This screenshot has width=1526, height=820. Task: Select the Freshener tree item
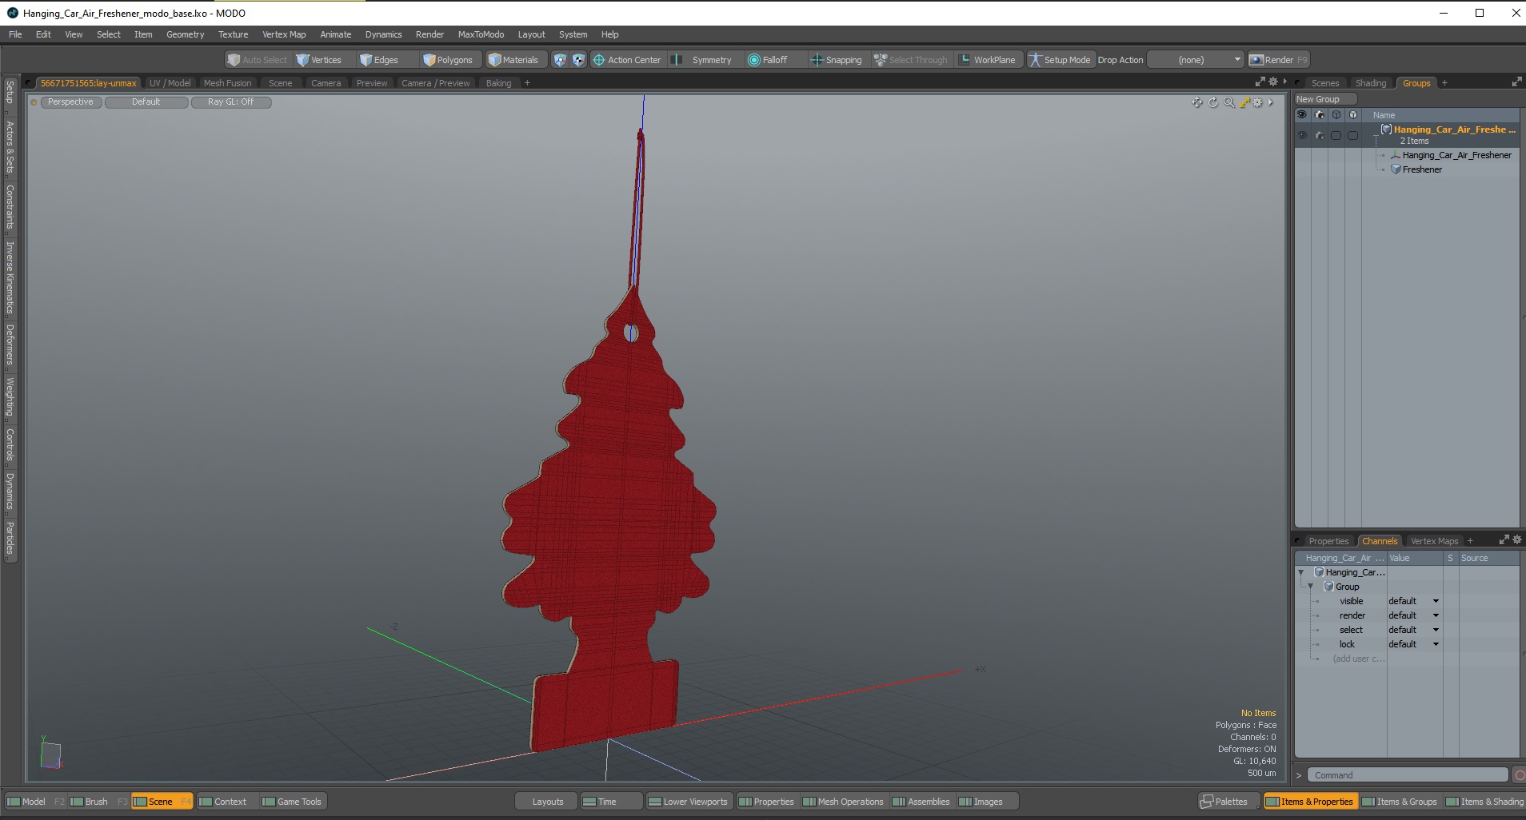1421,169
